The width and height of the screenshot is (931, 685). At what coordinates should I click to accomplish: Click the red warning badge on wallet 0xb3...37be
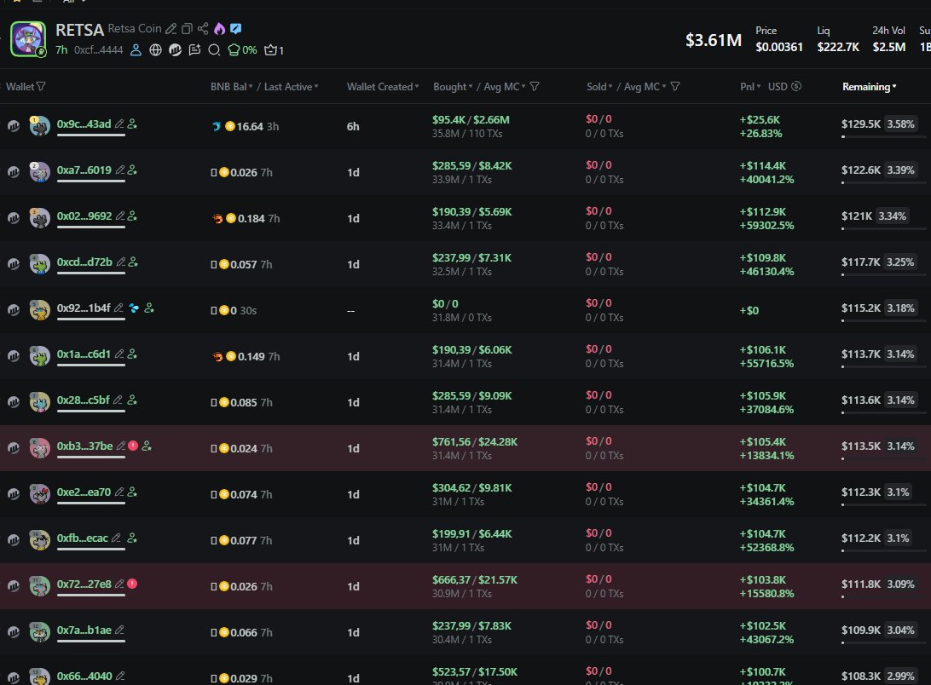coord(133,446)
